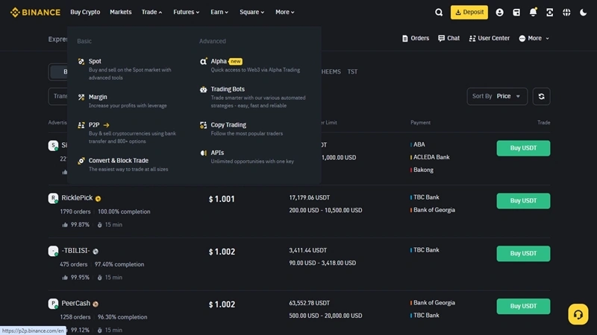Click the Trading Bots robot icon
This screenshot has width=597, height=335.
203,89
